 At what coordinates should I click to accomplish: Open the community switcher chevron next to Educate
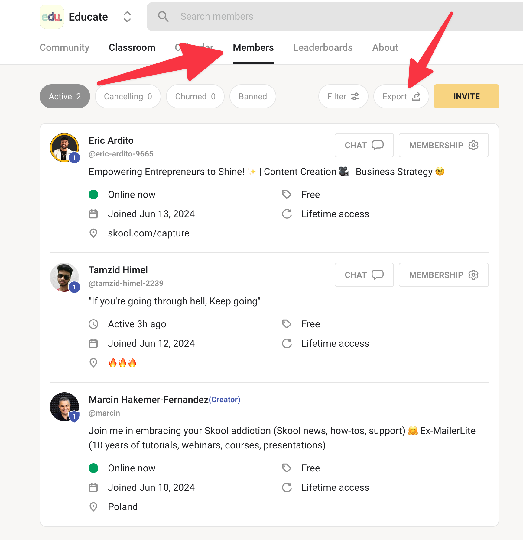[x=127, y=17]
